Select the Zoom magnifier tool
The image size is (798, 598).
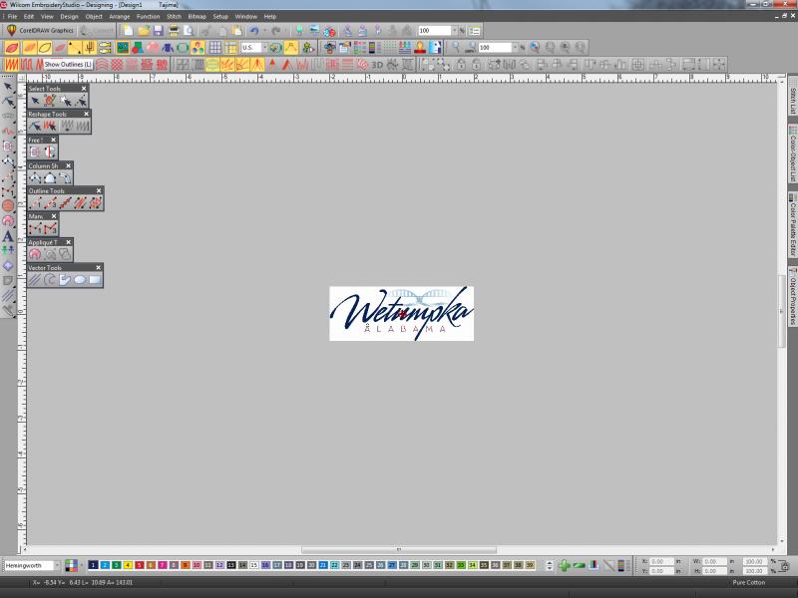(456, 48)
